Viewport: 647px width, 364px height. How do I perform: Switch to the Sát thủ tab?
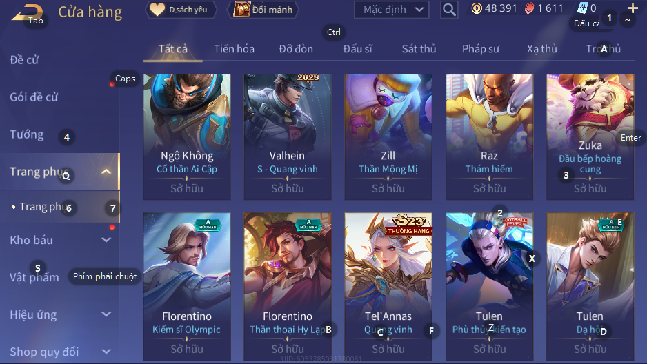(419, 49)
